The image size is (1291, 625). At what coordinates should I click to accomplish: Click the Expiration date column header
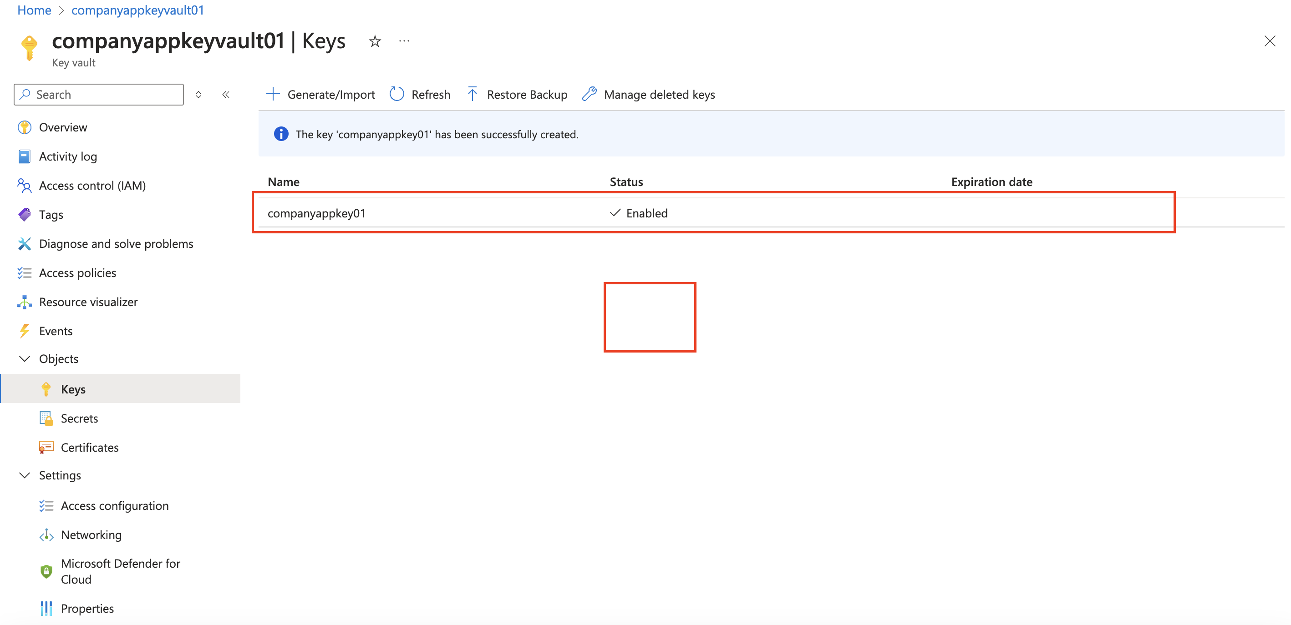coord(991,182)
